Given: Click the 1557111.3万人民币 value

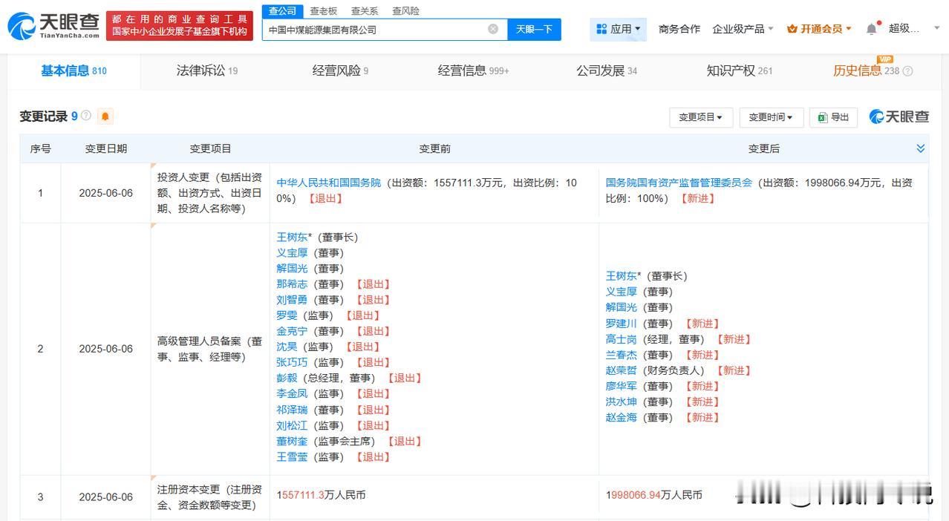Looking at the screenshot, I should (321, 495).
